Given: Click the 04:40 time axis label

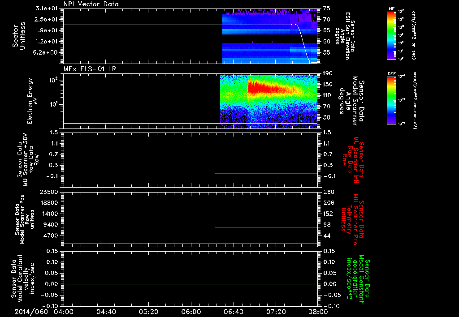Looking at the screenshot, I should [106, 312].
